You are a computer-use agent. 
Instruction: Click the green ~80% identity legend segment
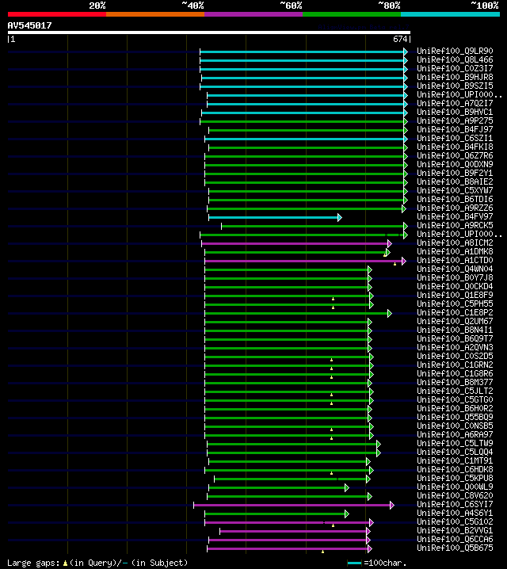tap(352, 14)
